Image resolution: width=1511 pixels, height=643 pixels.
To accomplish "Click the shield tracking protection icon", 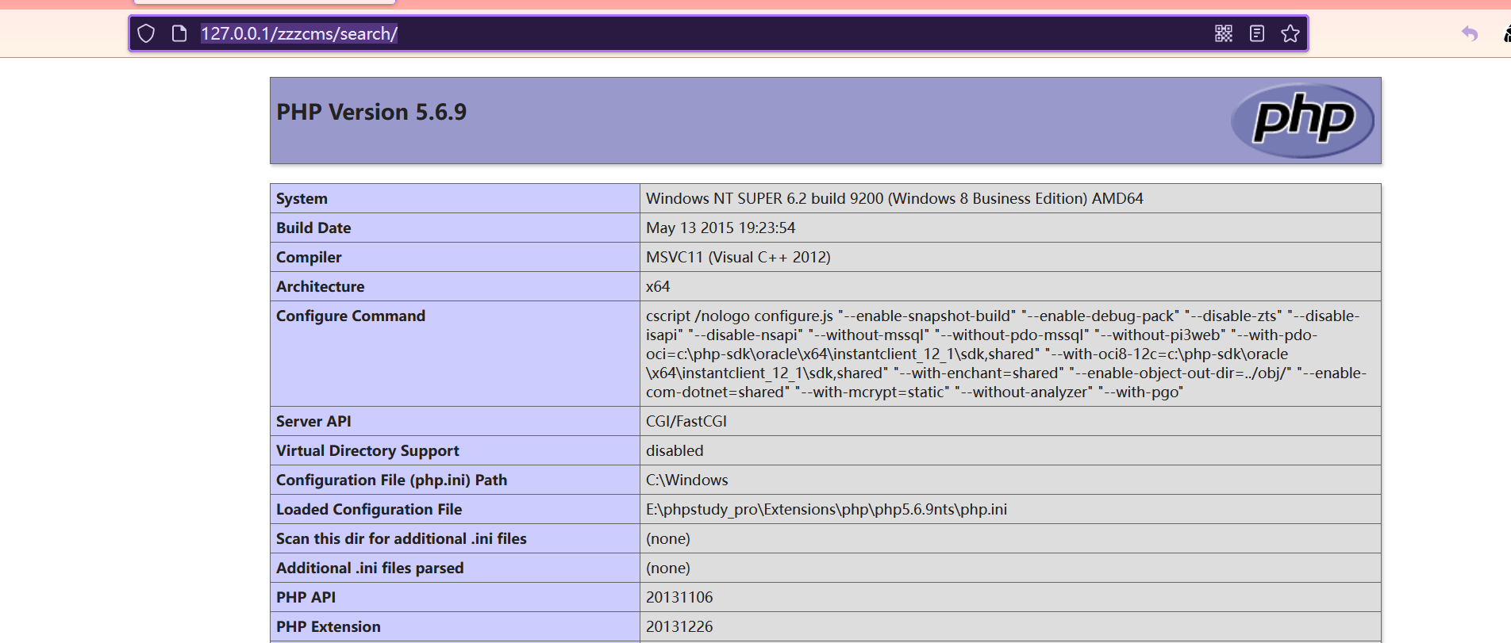I will point(146,33).
